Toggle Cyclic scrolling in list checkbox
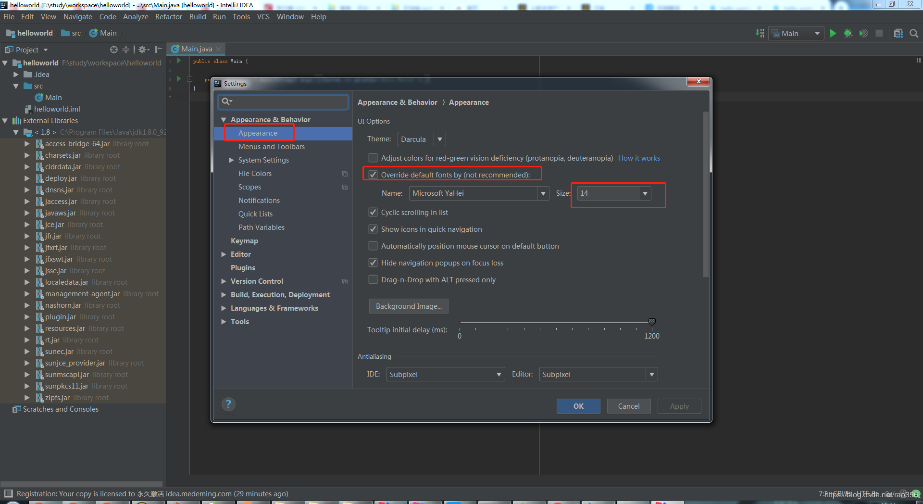923x504 pixels. click(x=373, y=212)
